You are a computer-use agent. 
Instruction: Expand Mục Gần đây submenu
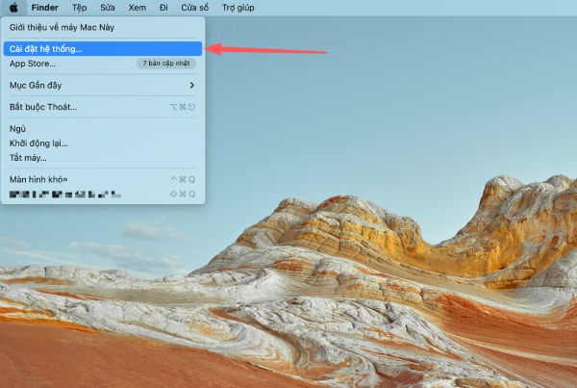coord(103,85)
